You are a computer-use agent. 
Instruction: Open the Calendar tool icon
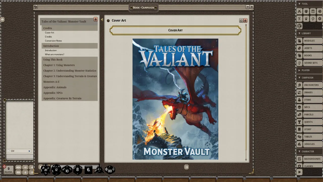point(313,11)
